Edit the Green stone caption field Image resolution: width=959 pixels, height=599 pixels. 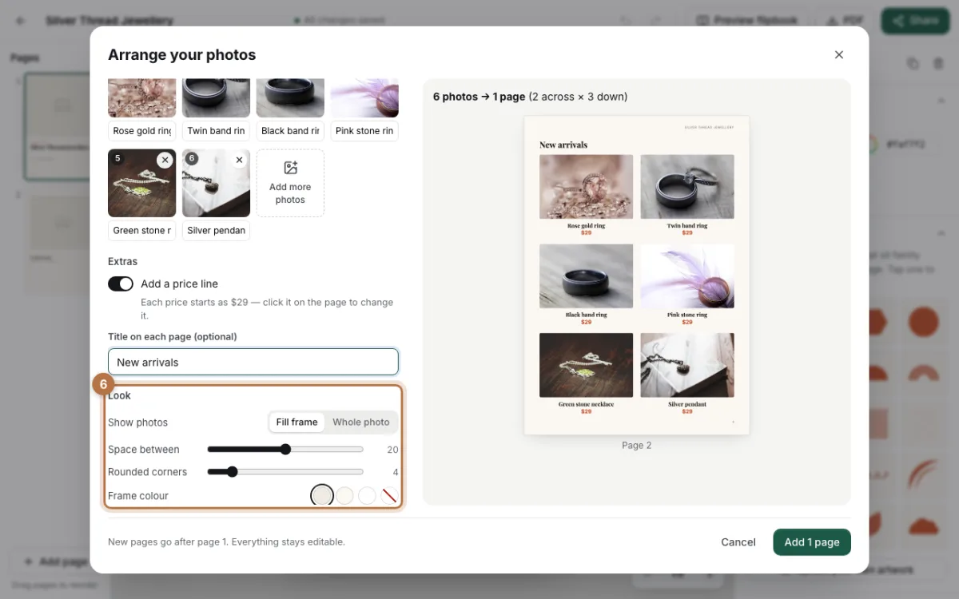point(142,231)
